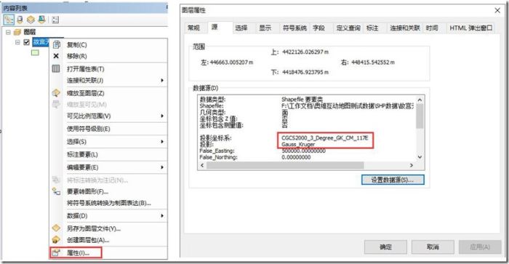Close the 图层属性 dialog
Screen dimensions: 509x264
tap(497, 10)
